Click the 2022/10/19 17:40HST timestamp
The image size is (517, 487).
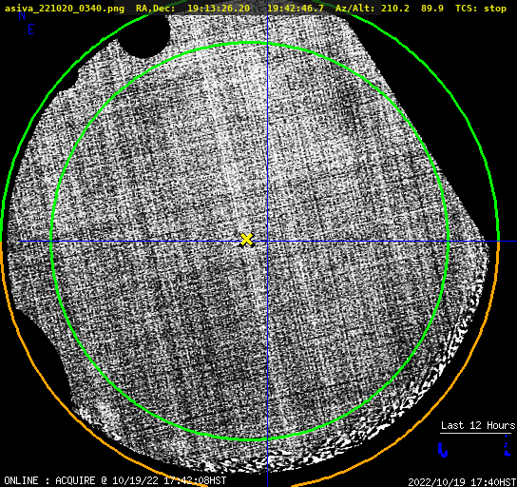[x=462, y=482]
